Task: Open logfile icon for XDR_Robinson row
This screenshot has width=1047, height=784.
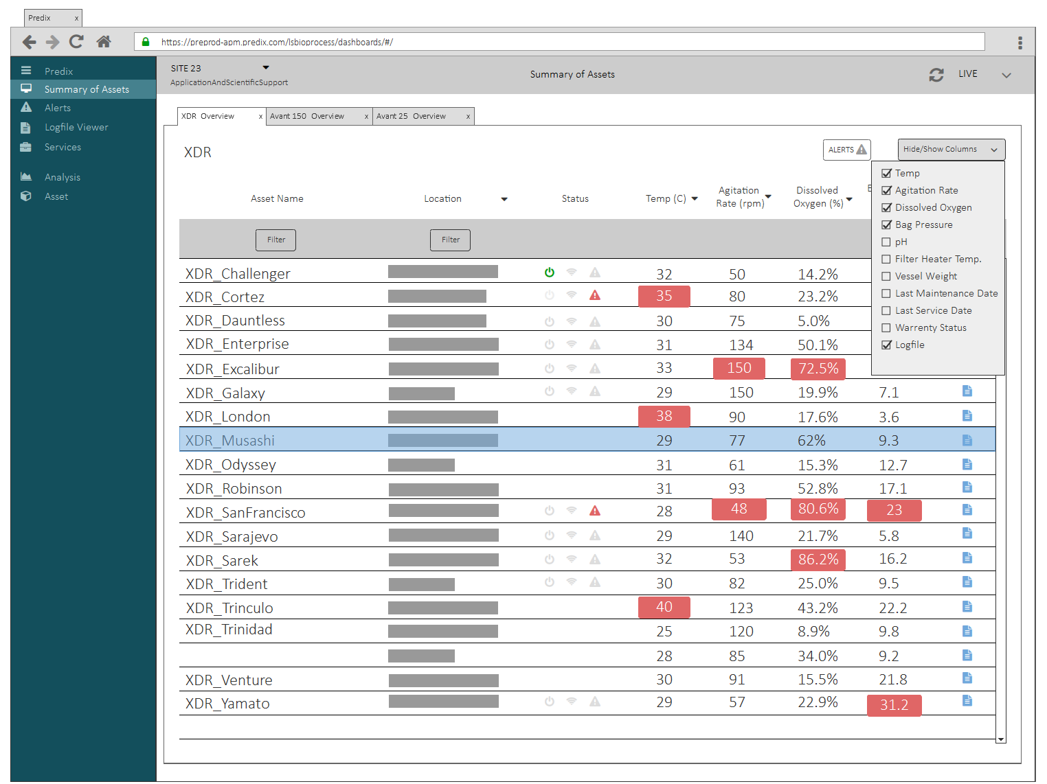Action: (x=967, y=487)
